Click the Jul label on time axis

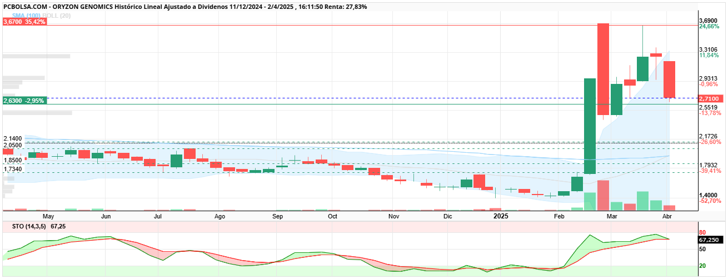(x=158, y=216)
